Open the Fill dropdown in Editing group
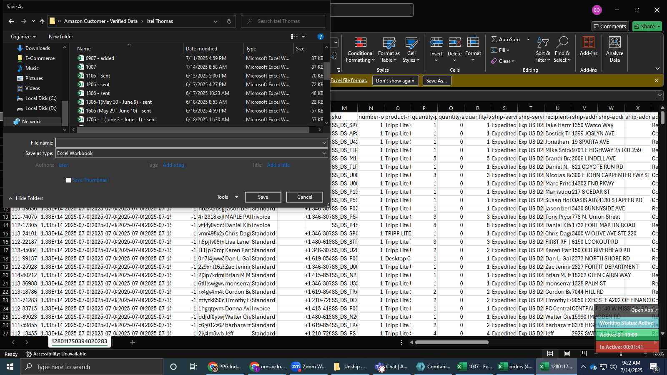667x375 pixels. (500, 50)
